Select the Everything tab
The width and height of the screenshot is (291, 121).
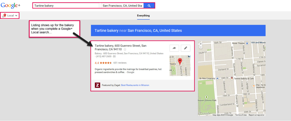pyautogui.click(x=143, y=16)
